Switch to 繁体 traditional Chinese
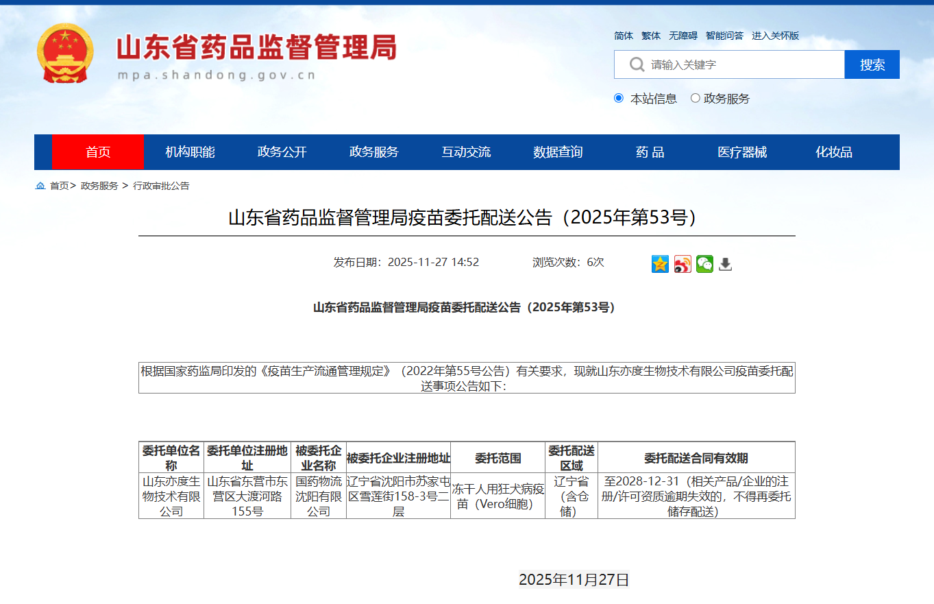This screenshot has width=934, height=604. [x=651, y=36]
